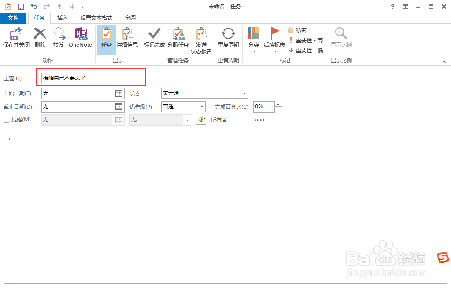The height and width of the screenshot is (288, 451).
Task: Increase 完成百分比 with the up stepper arrow
Action: (x=278, y=104)
